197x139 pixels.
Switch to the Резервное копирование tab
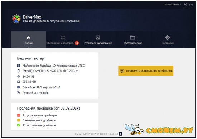[98, 40]
